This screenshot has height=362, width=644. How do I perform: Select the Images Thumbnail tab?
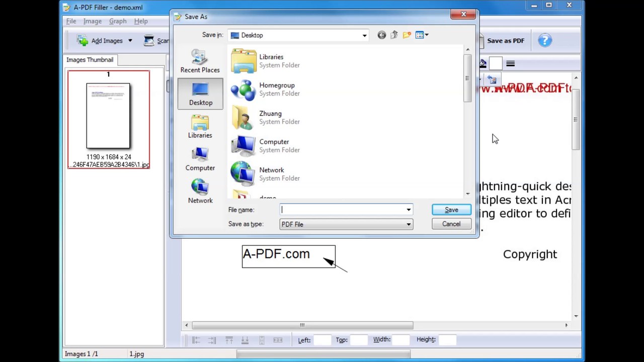click(x=90, y=60)
